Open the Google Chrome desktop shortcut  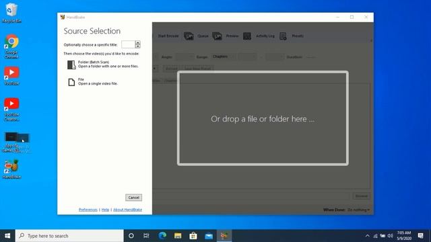(11, 46)
